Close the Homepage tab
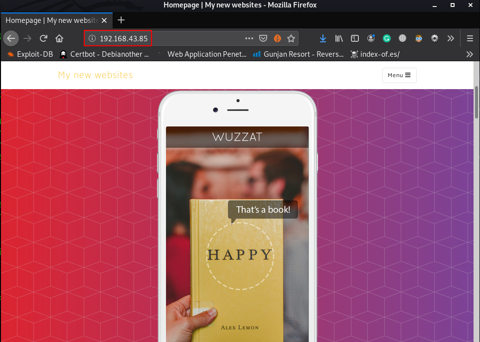480x342 pixels. tap(104, 20)
